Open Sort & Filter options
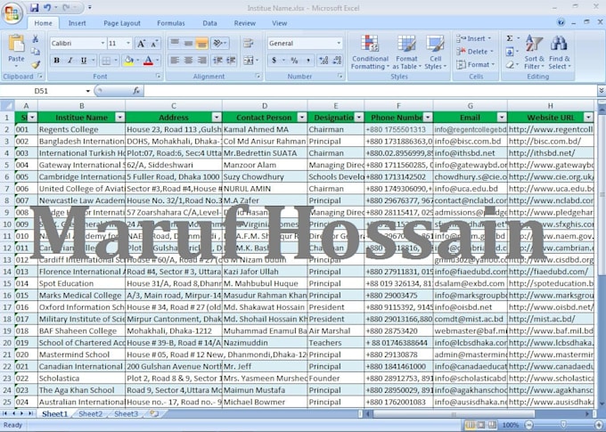606x432 pixels. [x=534, y=53]
